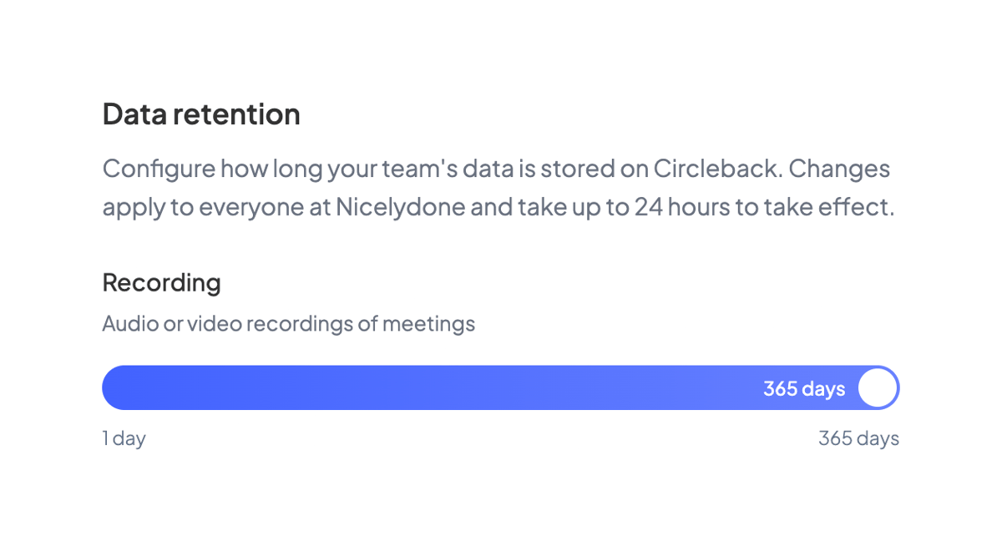Click the data retention description paragraph
Screen dimensions: 1002x552
pos(498,187)
